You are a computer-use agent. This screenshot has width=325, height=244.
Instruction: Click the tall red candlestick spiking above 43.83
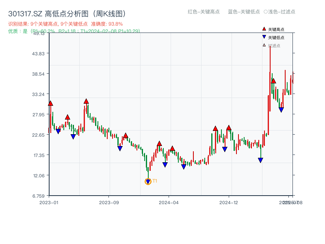(270, 79)
